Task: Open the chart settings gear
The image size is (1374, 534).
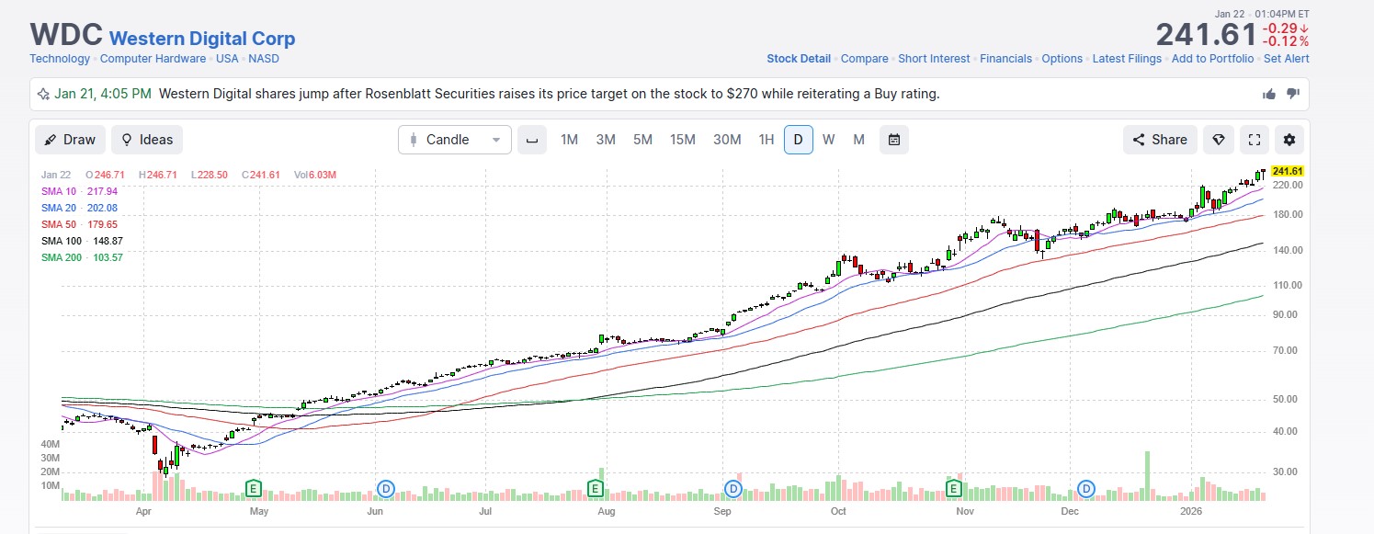Action: pos(1289,140)
